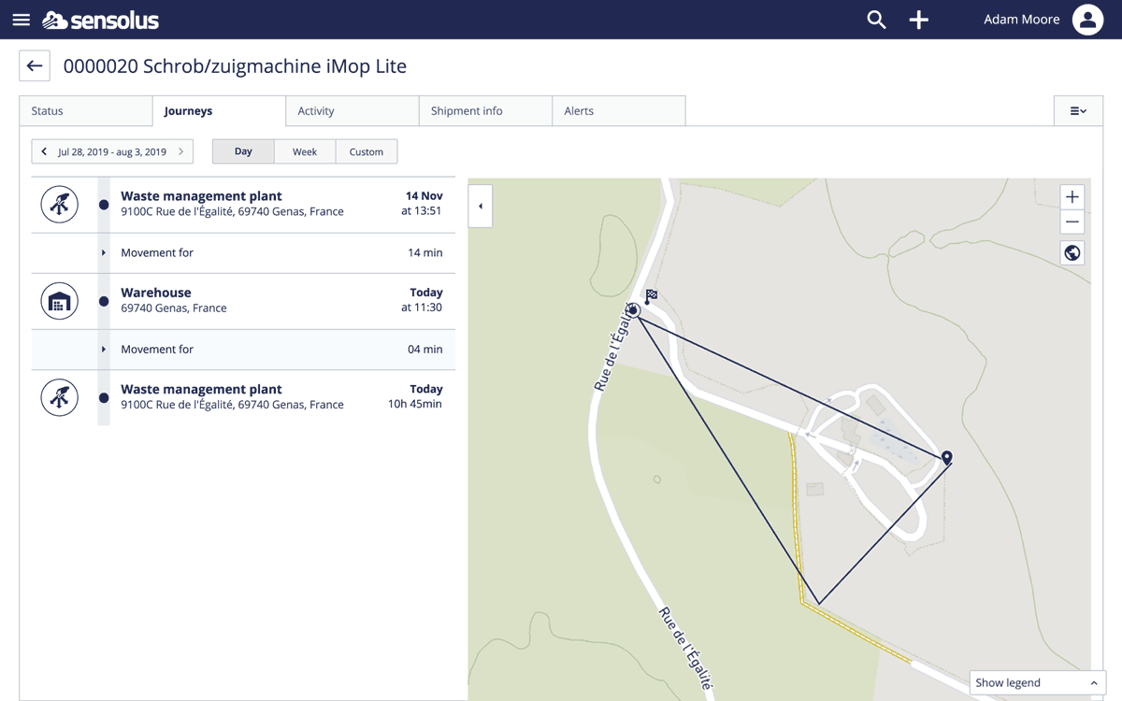Click the Today at 11:30 timestamp
1122x701 pixels.
click(x=423, y=300)
